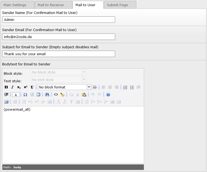
Task: Open find and replace binoculars icon
Action: click(x=47, y=95)
